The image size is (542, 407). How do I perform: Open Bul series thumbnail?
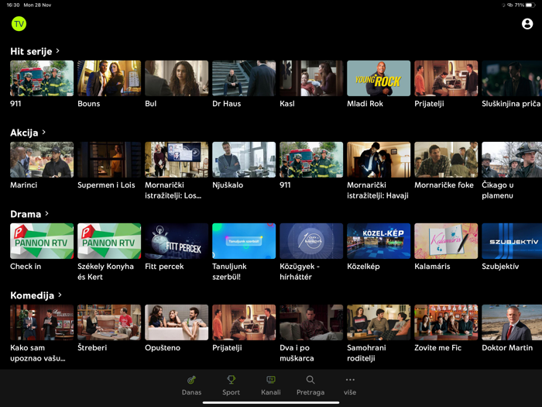177,78
